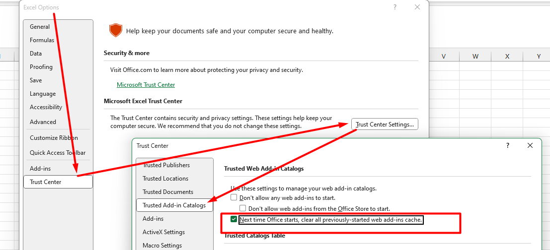Open Trusted Locations in Trust Center
The image size is (550, 250).
[175, 179]
